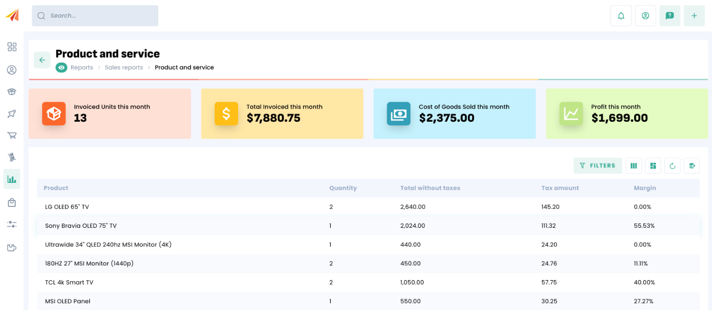The height and width of the screenshot is (310, 712).
Task: Open the user account icon
Action: tap(645, 16)
